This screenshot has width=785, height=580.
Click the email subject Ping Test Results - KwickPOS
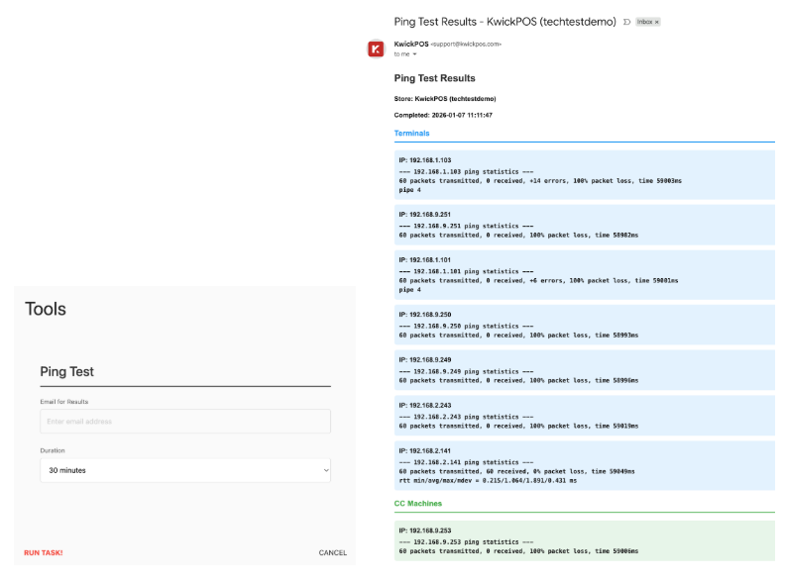point(505,22)
